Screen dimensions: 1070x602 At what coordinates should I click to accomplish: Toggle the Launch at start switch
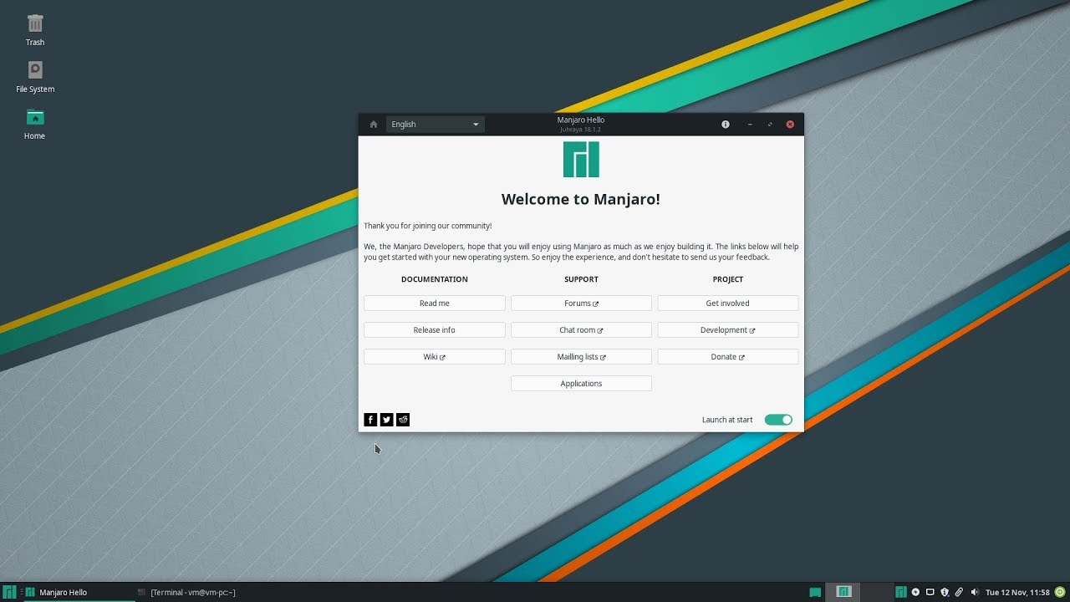click(778, 420)
